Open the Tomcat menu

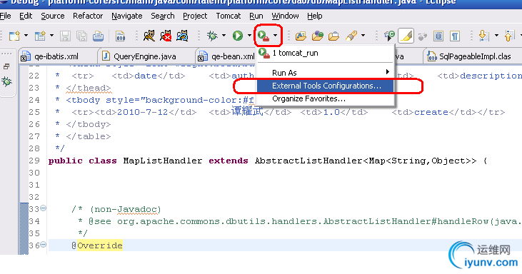228,16
